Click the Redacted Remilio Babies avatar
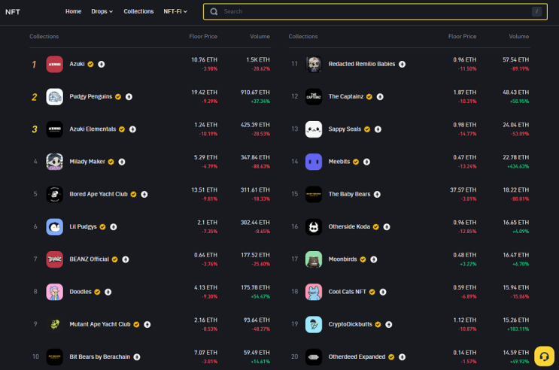The height and width of the screenshot is (370, 559). pyautogui.click(x=314, y=64)
